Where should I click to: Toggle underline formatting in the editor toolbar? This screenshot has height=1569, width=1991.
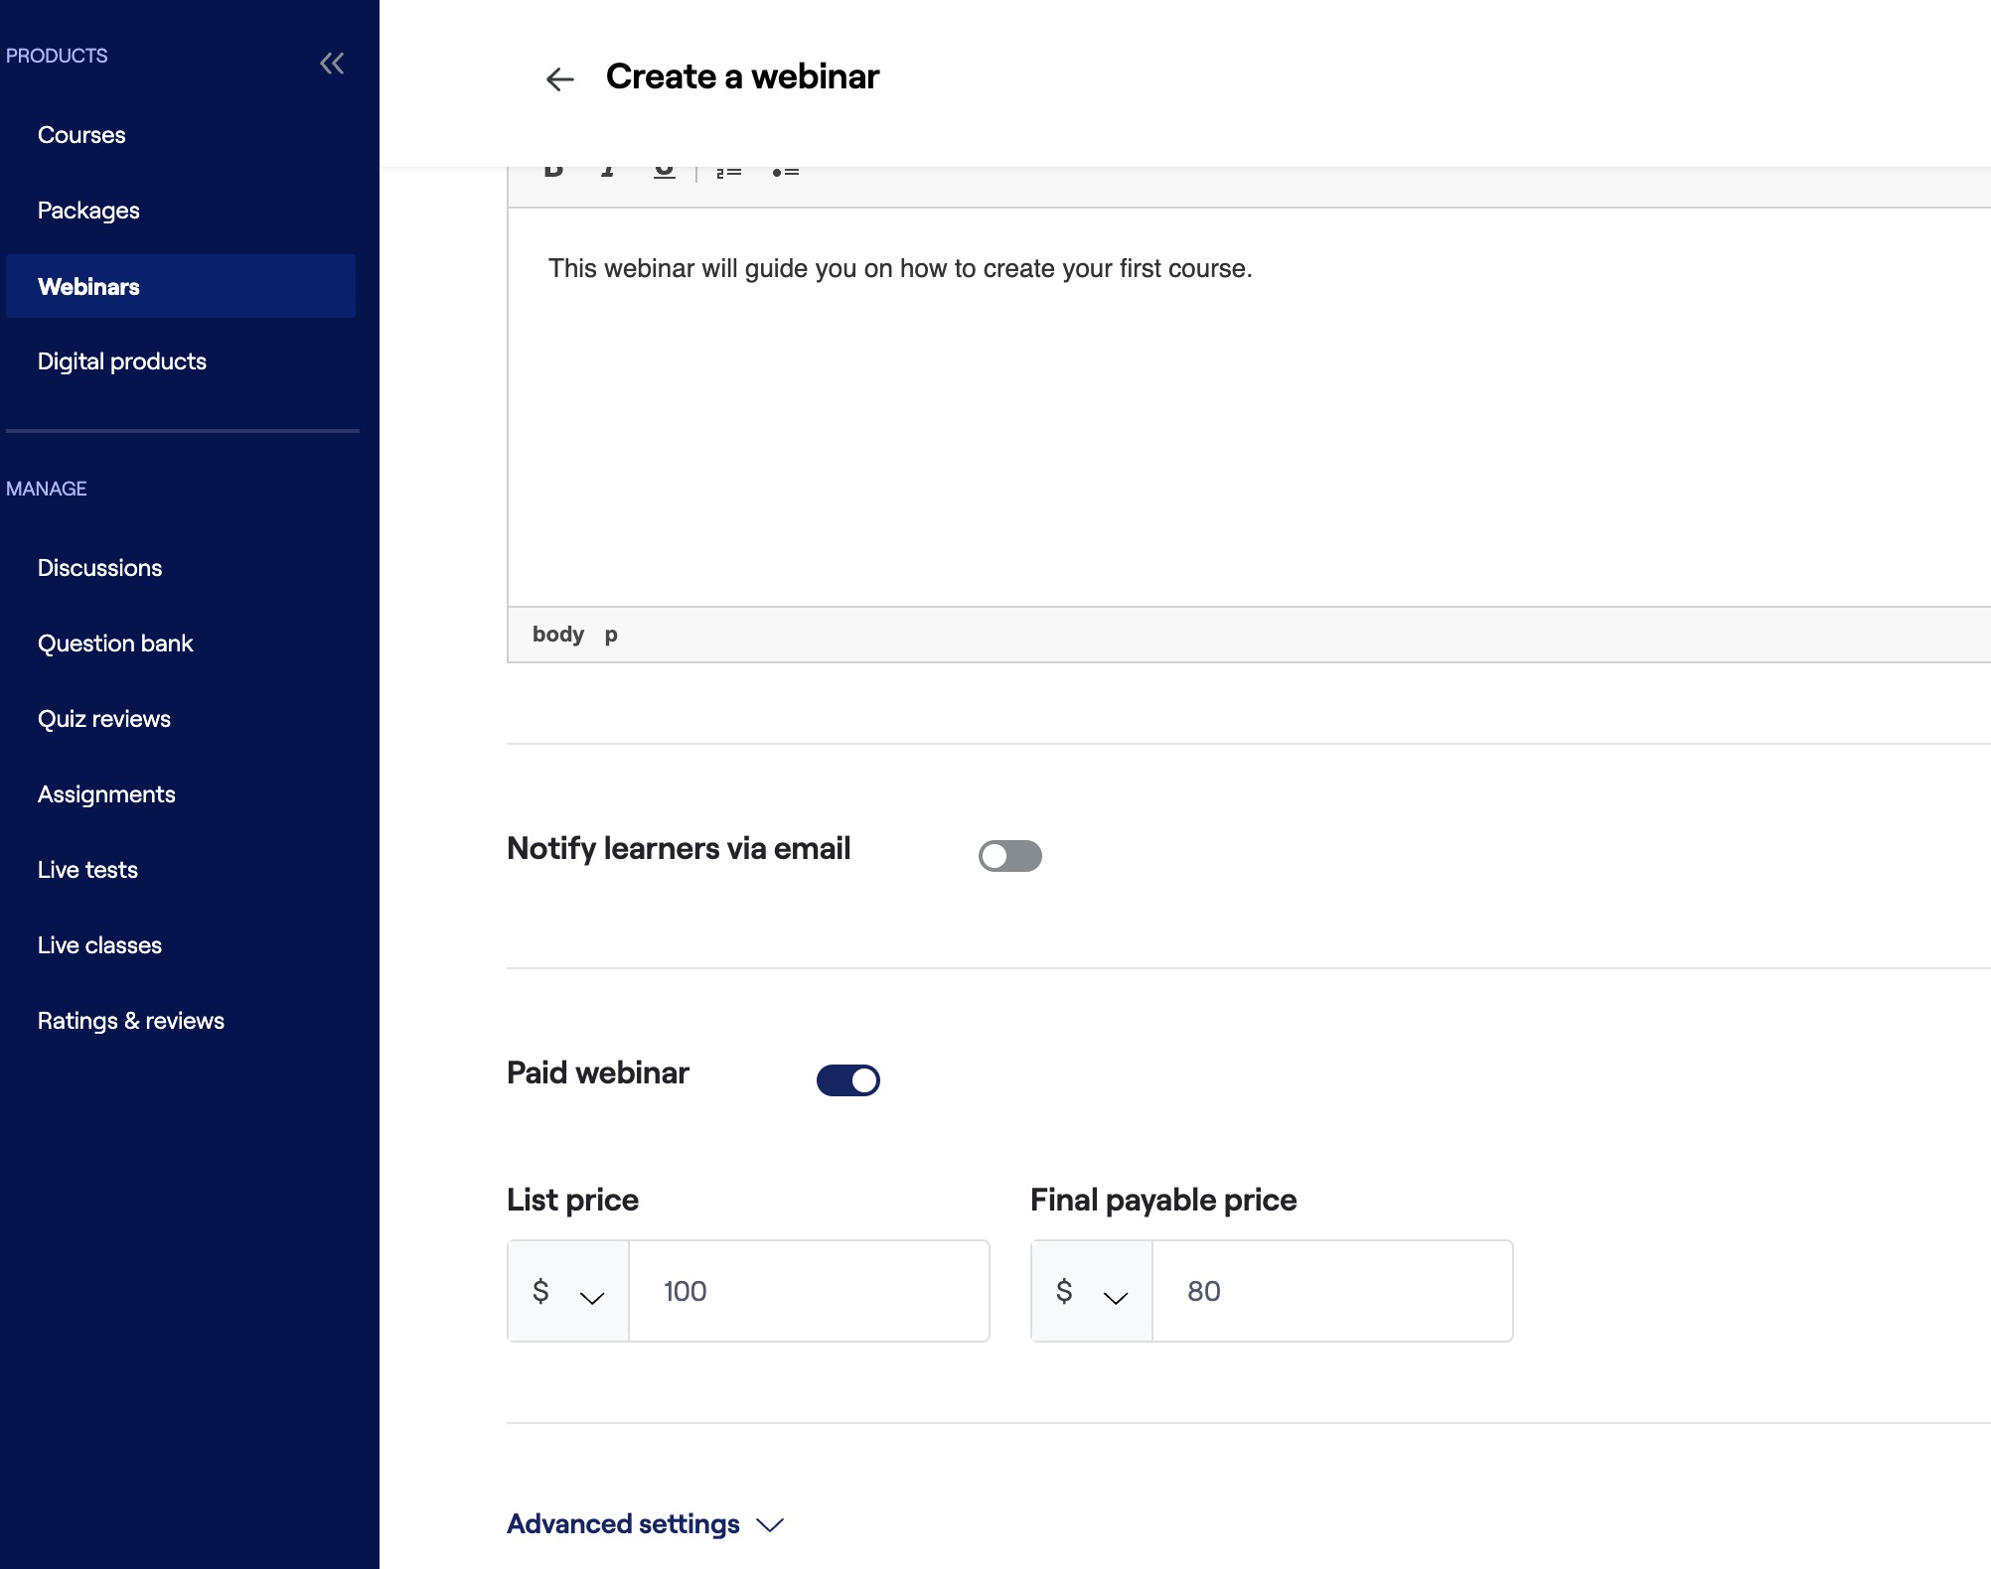click(x=665, y=173)
